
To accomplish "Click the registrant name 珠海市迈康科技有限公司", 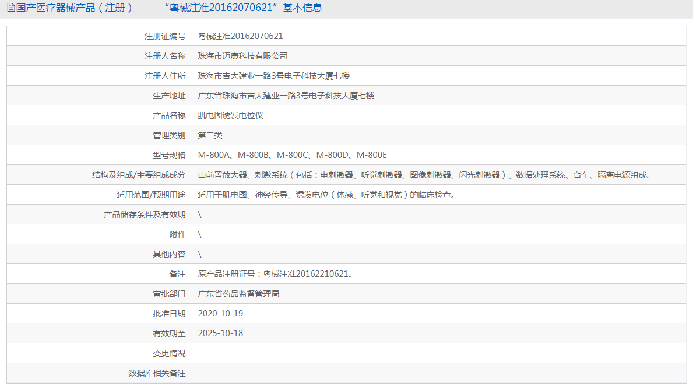I will tap(242, 56).
